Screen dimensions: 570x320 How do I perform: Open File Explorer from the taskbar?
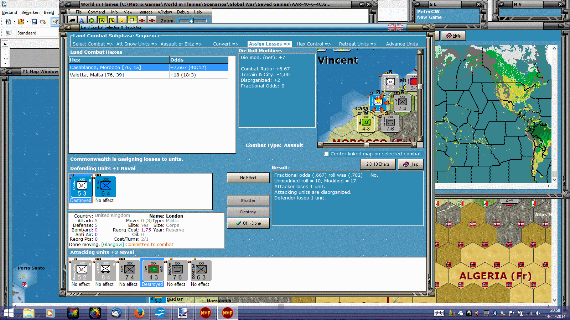pyautogui.click(x=28, y=313)
